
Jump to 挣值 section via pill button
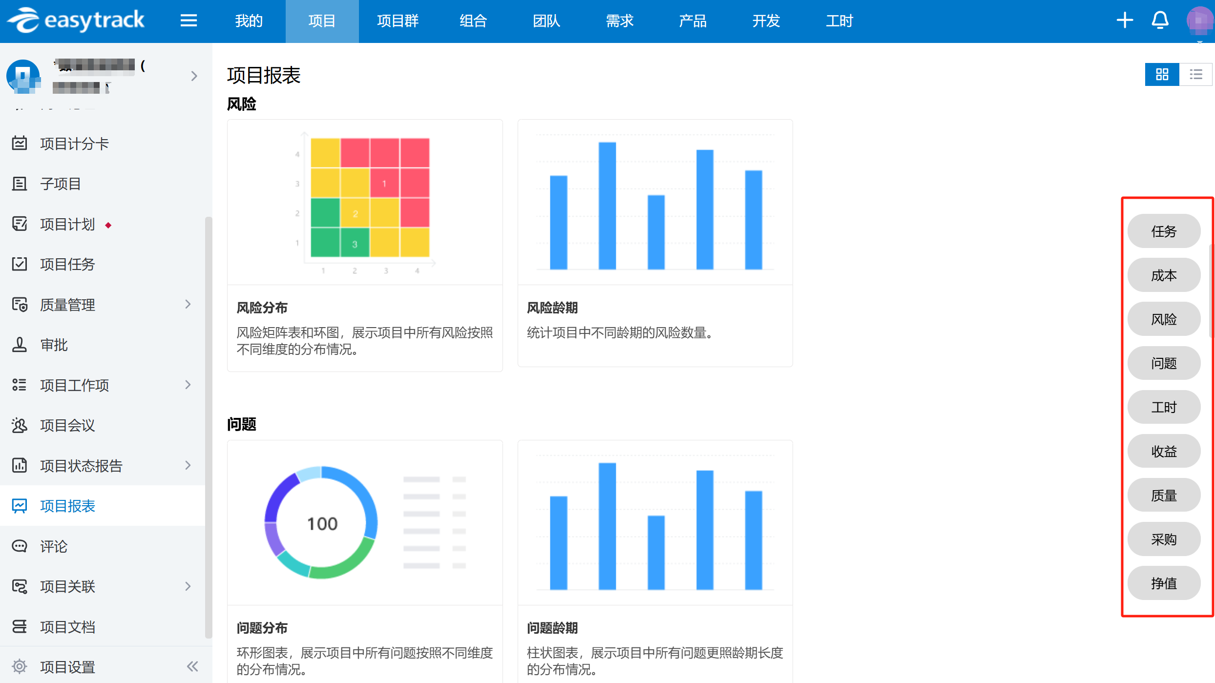tap(1164, 583)
